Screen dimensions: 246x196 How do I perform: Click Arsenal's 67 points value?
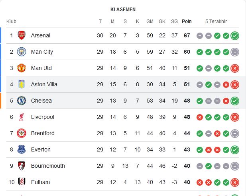click(x=187, y=35)
